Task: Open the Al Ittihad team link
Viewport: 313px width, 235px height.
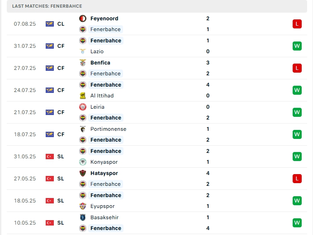Action: tap(102, 96)
